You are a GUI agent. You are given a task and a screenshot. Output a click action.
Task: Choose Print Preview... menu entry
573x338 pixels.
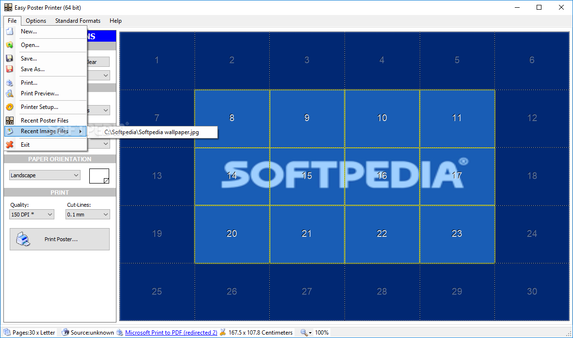(46, 93)
